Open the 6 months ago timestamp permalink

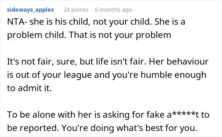113,10
